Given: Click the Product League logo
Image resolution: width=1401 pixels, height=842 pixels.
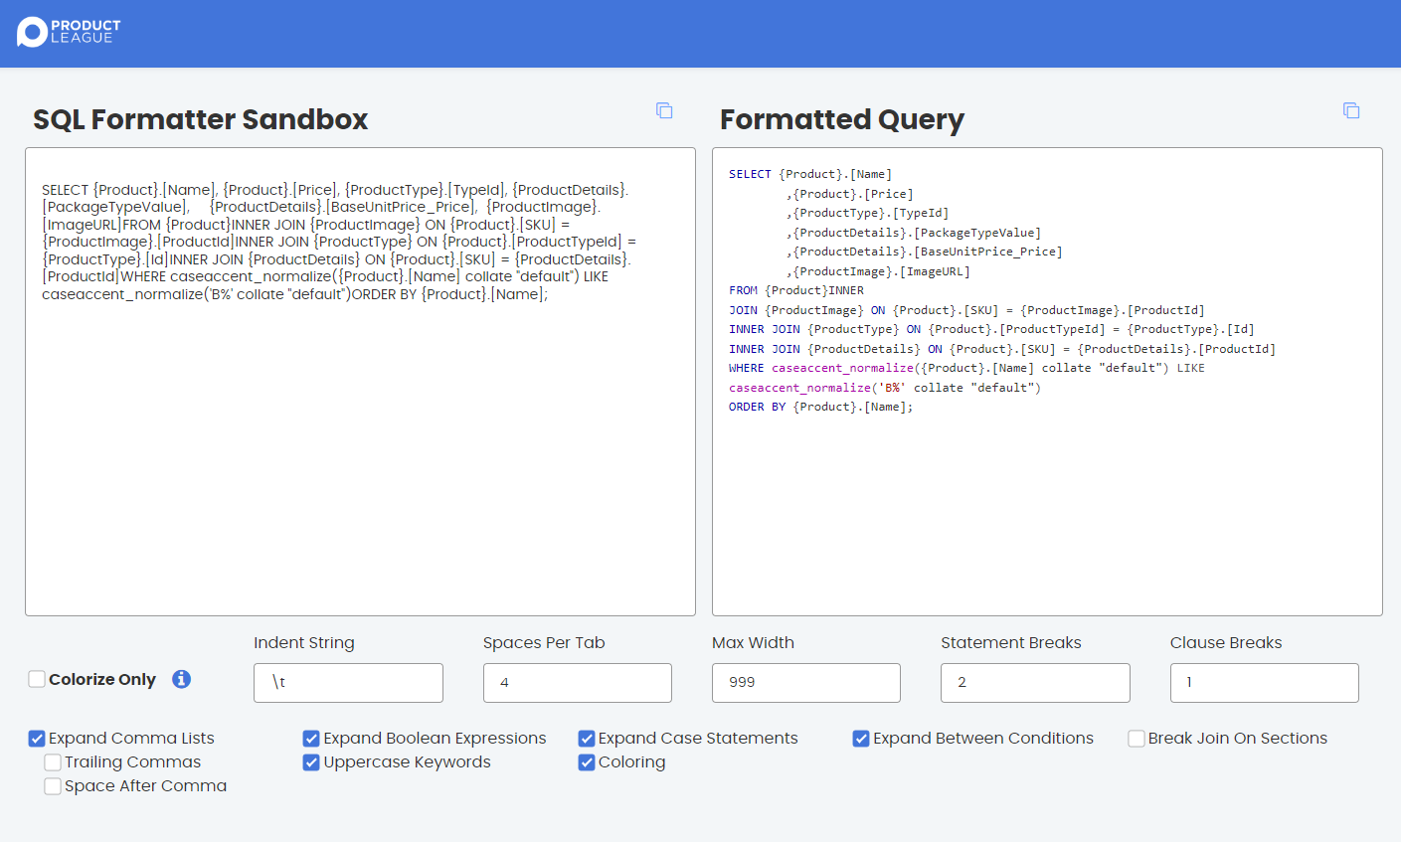Looking at the screenshot, I should 69,32.
